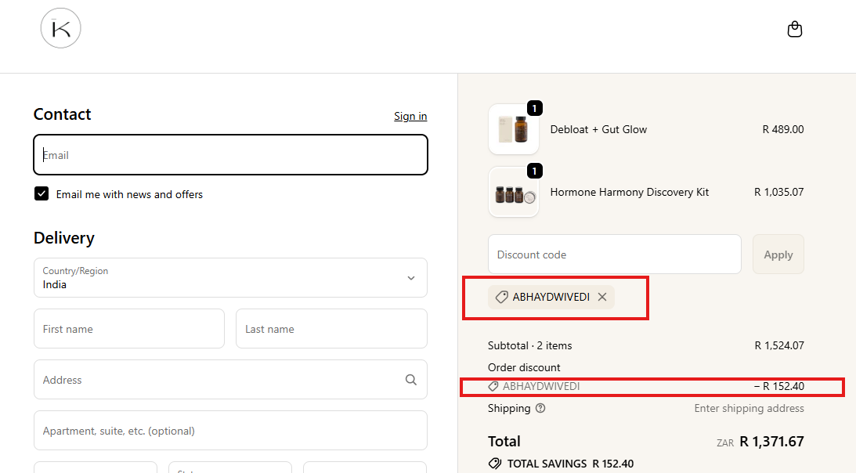Image resolution: width=856 pixels, height=473 pixels.
Task: Click the tag icon beside TOTAL SAVINGS
Action: coord(495,464)
